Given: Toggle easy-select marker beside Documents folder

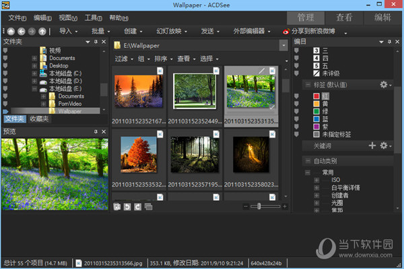Looking at the screenshot, I should click(5, 58).
